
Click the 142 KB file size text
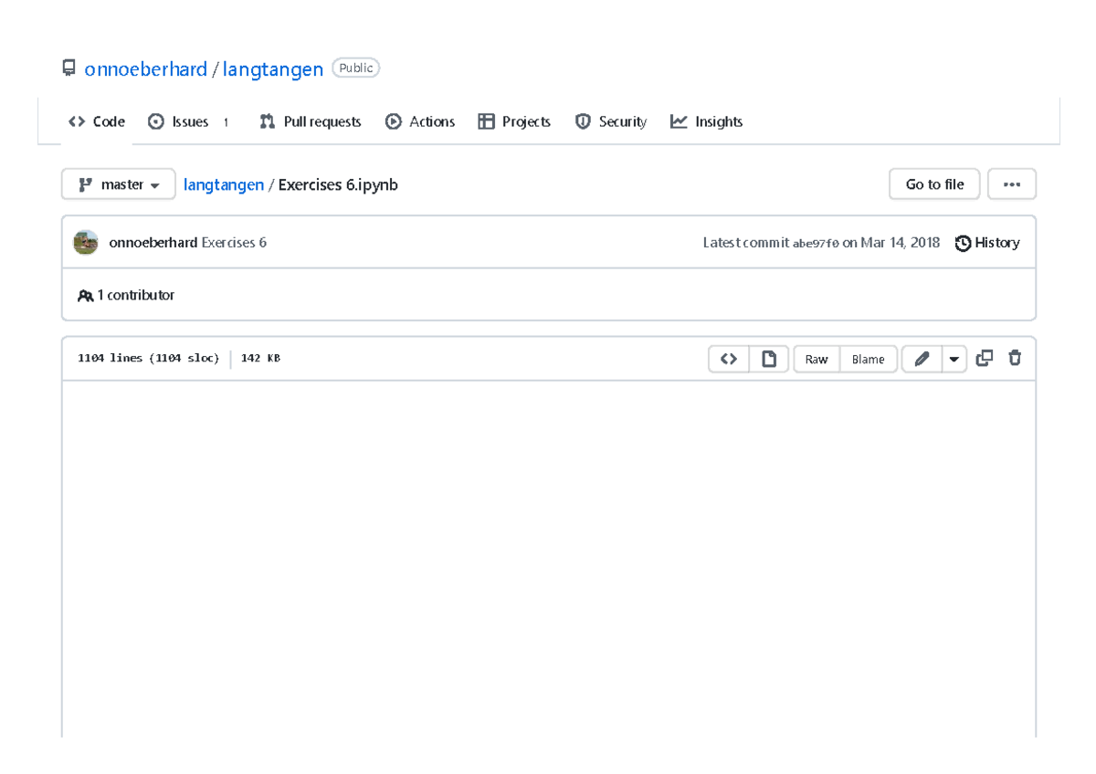click(x=260, y=359)
